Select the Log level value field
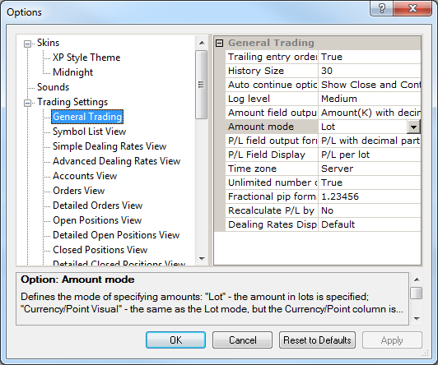The height and width of the screenshot is (365, 438). tap(370, 99)
